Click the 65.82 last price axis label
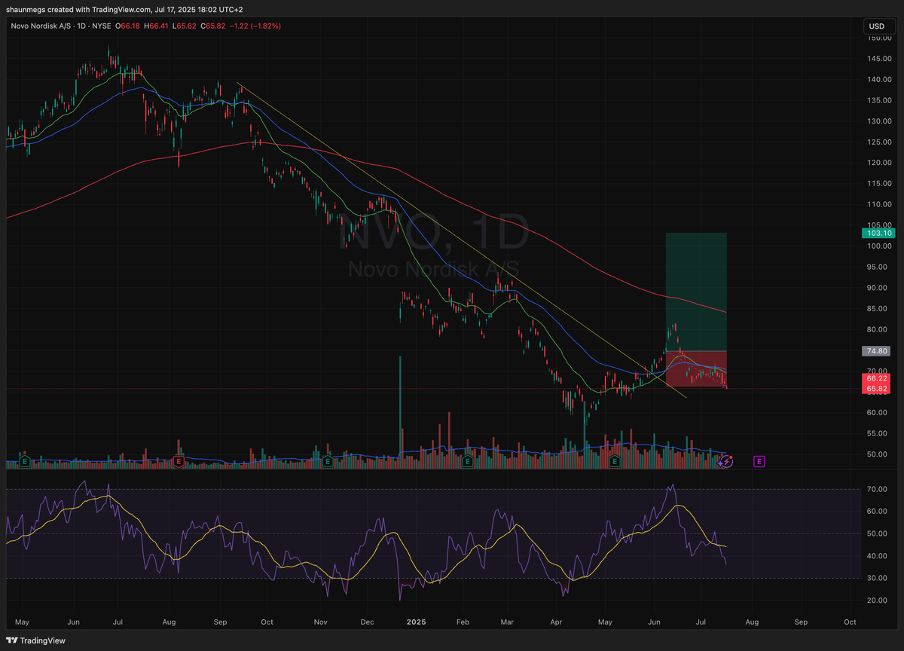904x651 pixels. [x=877, y=389]
